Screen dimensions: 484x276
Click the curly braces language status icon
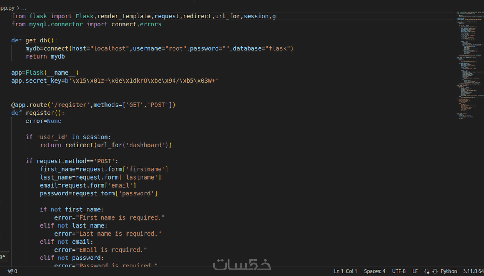pyautogui.click(x=427, y=271)
